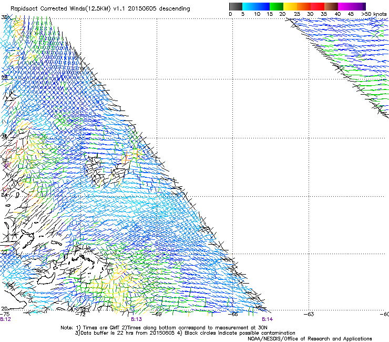Click the '30' latitude label at top left
Viewport: 389px width, 342px height.
4,17
